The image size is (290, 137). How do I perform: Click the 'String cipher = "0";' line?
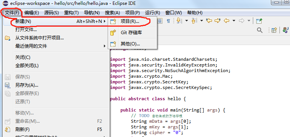[x=157, y=132]
